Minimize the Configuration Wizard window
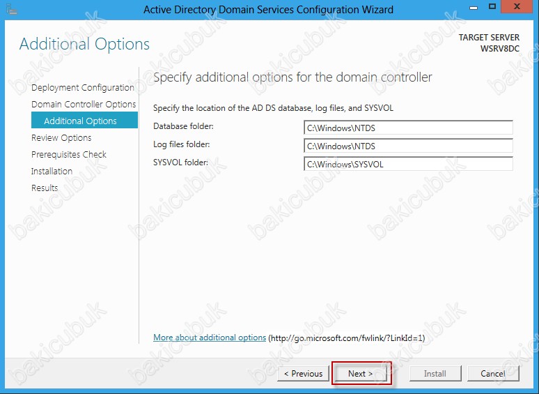Viewport: 539px width, 394px height. pos(474,8)
